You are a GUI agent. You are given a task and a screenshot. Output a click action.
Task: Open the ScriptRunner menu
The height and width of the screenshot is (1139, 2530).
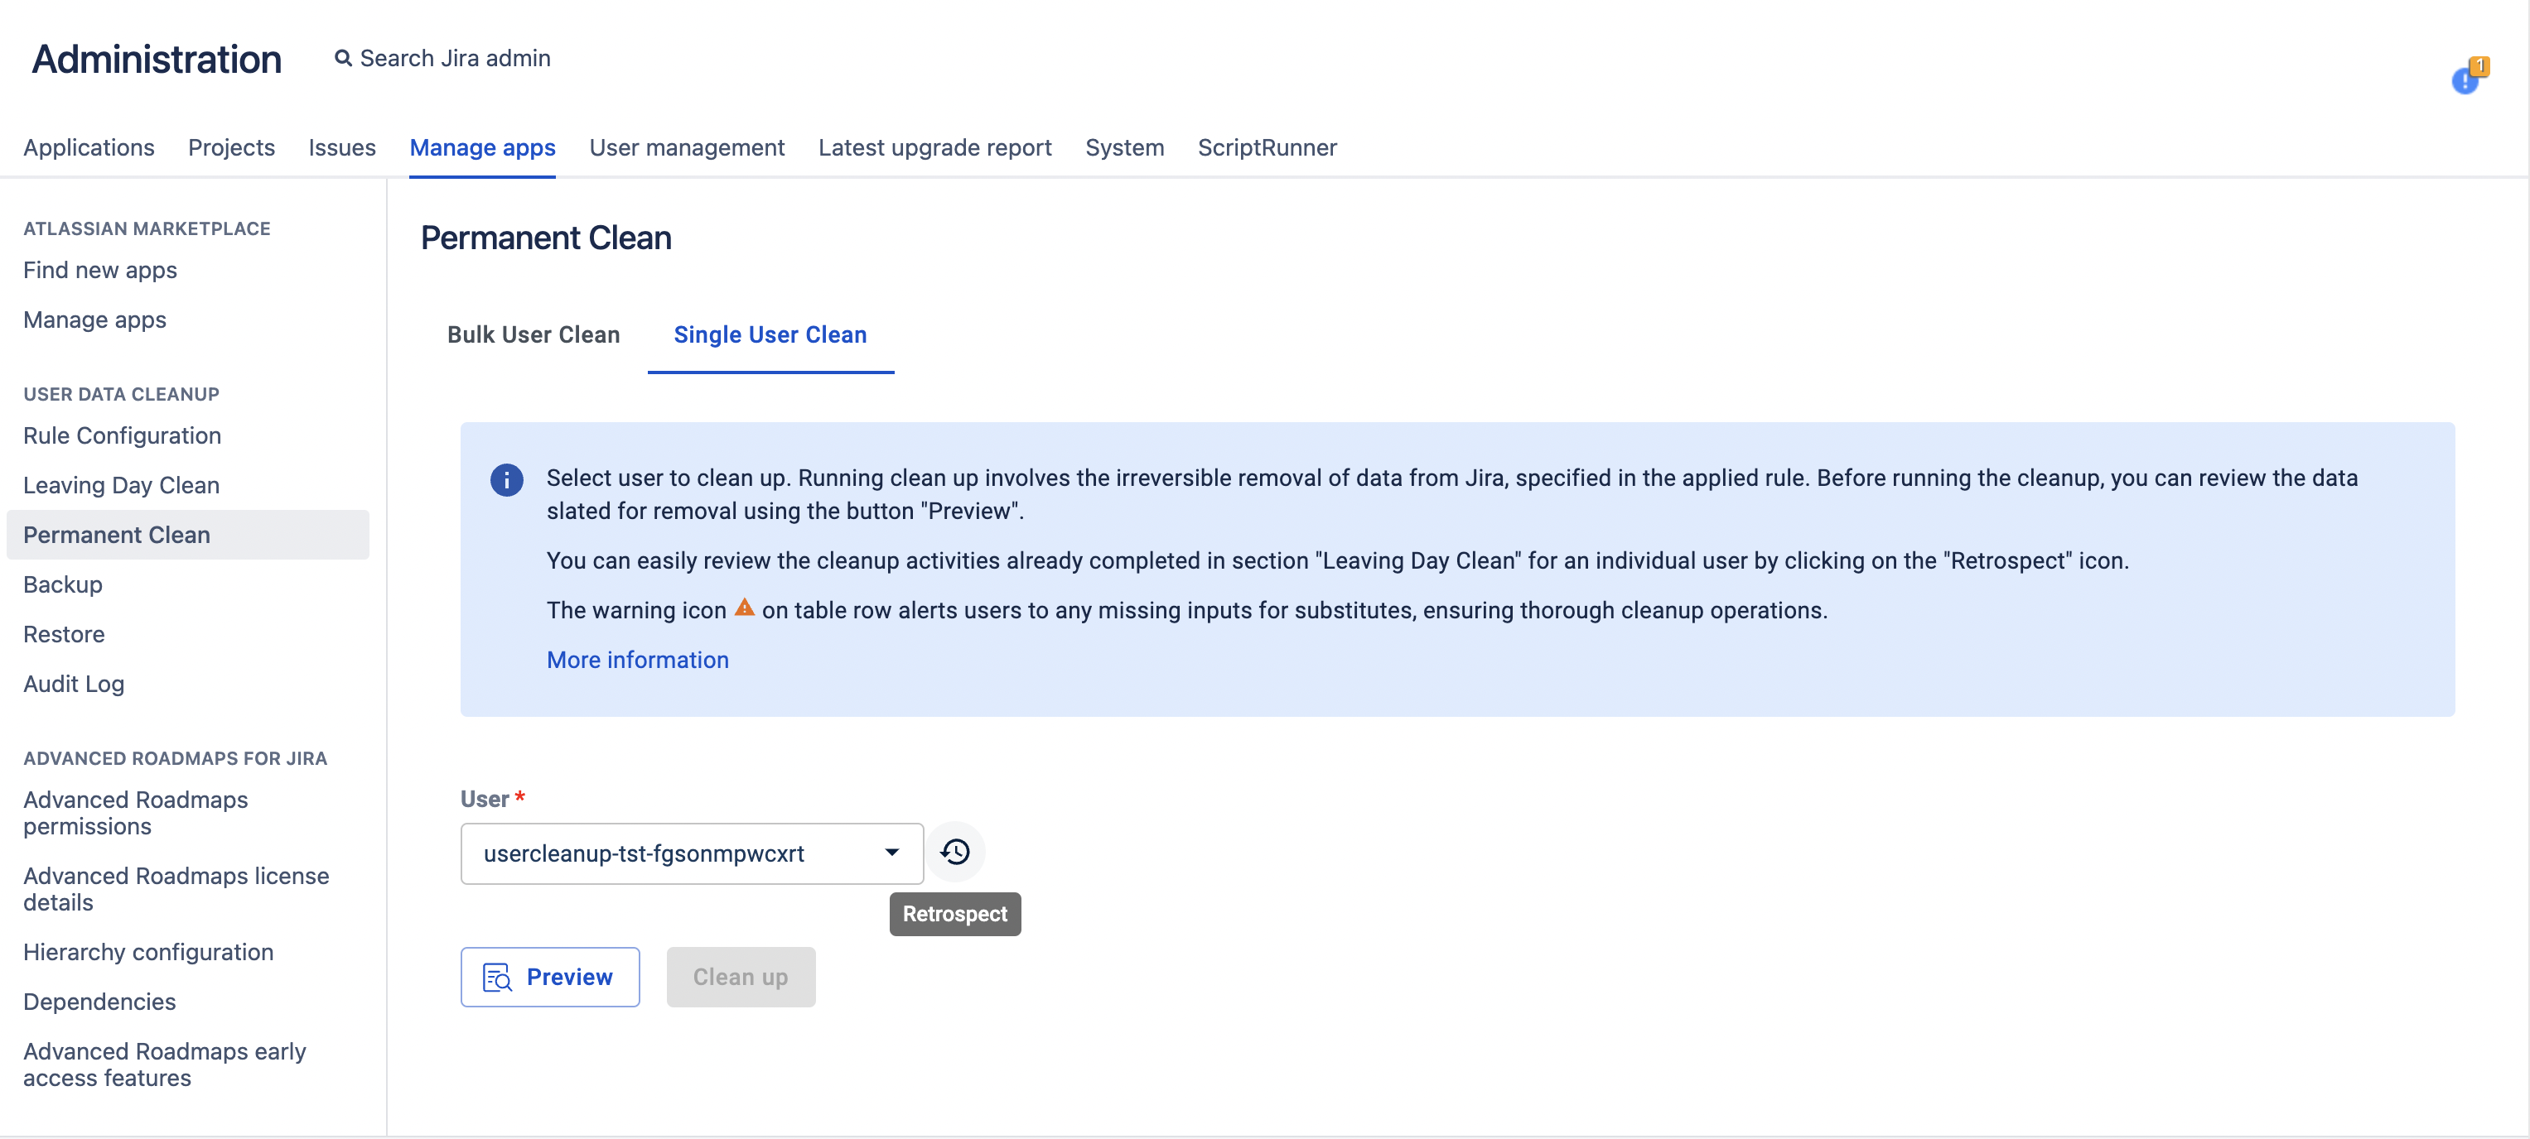(x=1267, y=147)
